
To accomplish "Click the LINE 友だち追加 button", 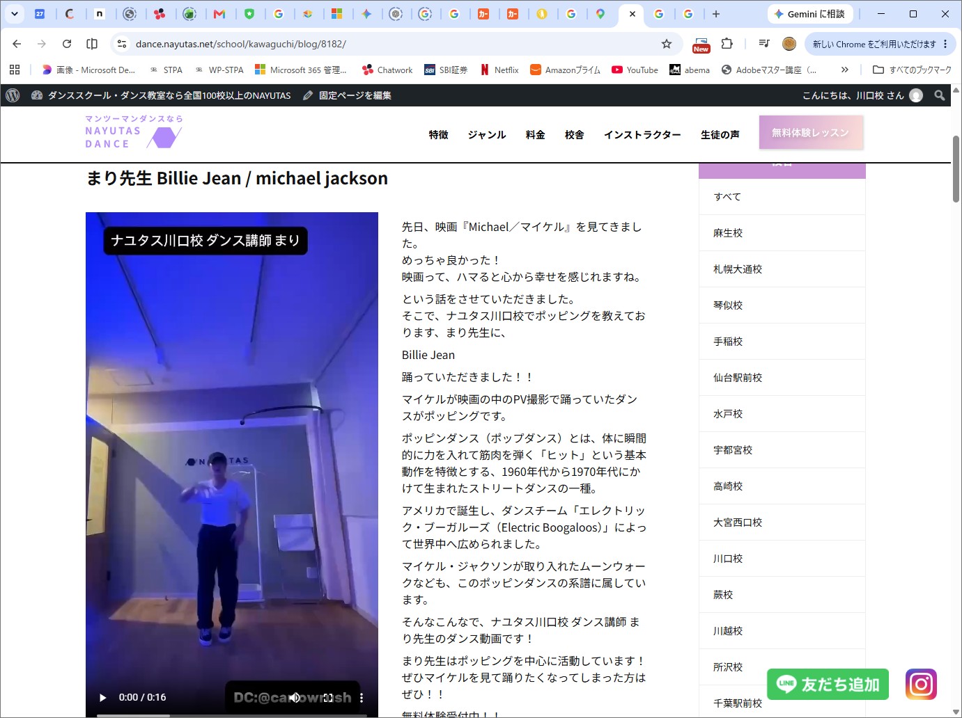I will click(x=828, y=684).
